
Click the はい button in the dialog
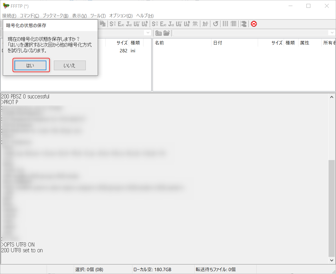(30, 66)
